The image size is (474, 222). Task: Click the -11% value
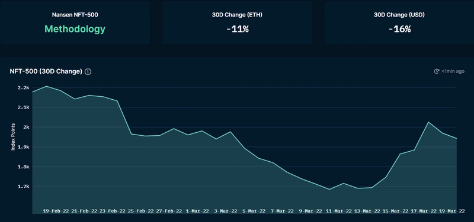pos(238,29)
